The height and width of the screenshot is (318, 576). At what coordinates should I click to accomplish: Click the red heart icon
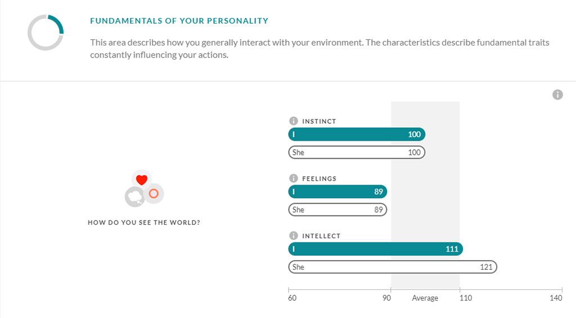coord(141,180)
